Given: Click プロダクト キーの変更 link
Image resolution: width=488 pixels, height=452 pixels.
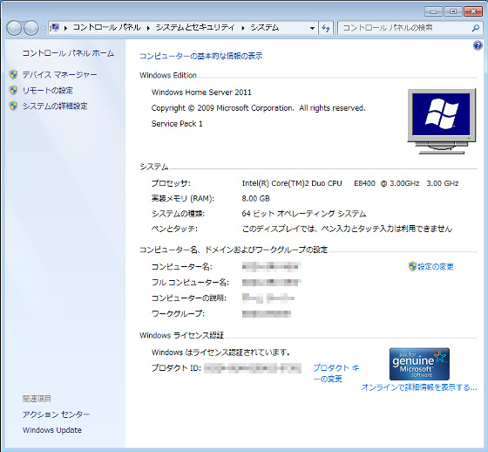Looking at the screenshot, I should tap(336, 373).
